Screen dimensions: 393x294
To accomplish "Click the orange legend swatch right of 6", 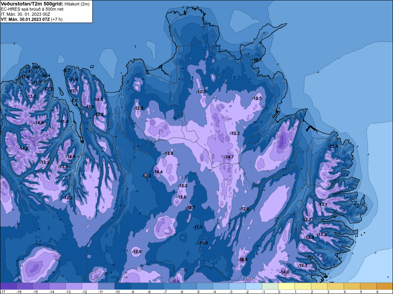I will [x=385, y=286].
